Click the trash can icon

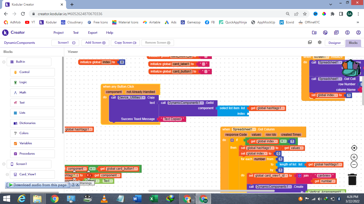[352, 179]
